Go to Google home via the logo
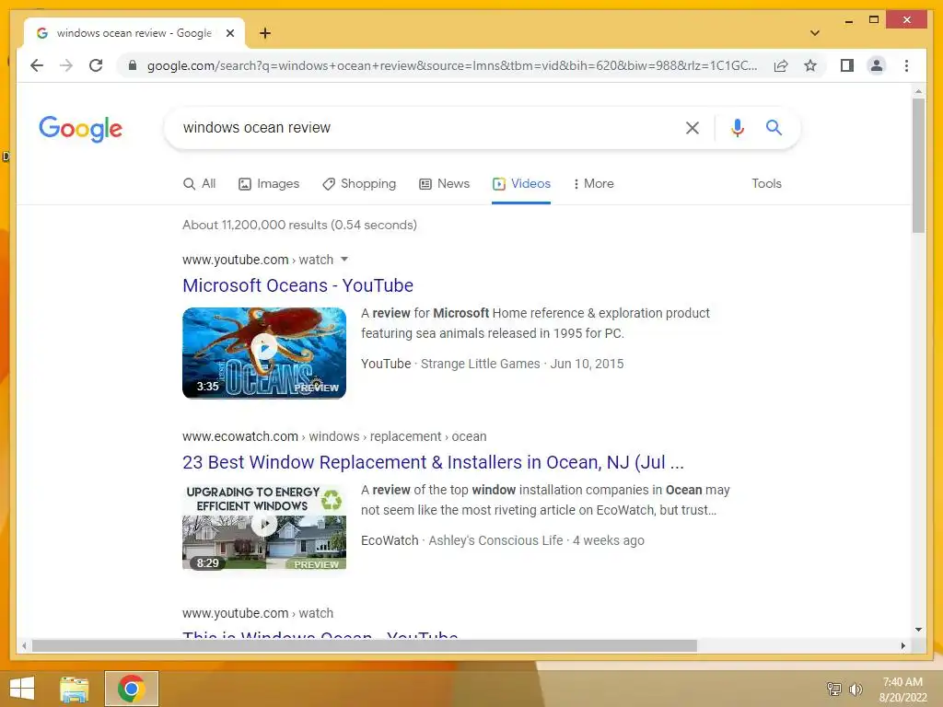This screenshot has height=707, width=943. [81, 129]
